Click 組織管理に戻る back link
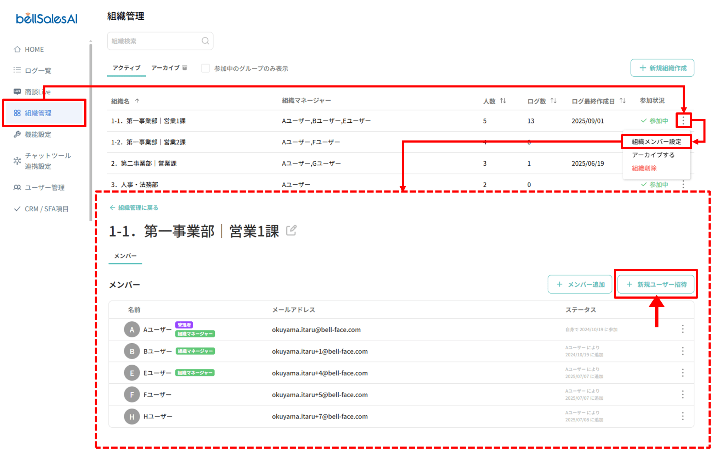This screenshot has height=449, width=711. click(134, 207)
